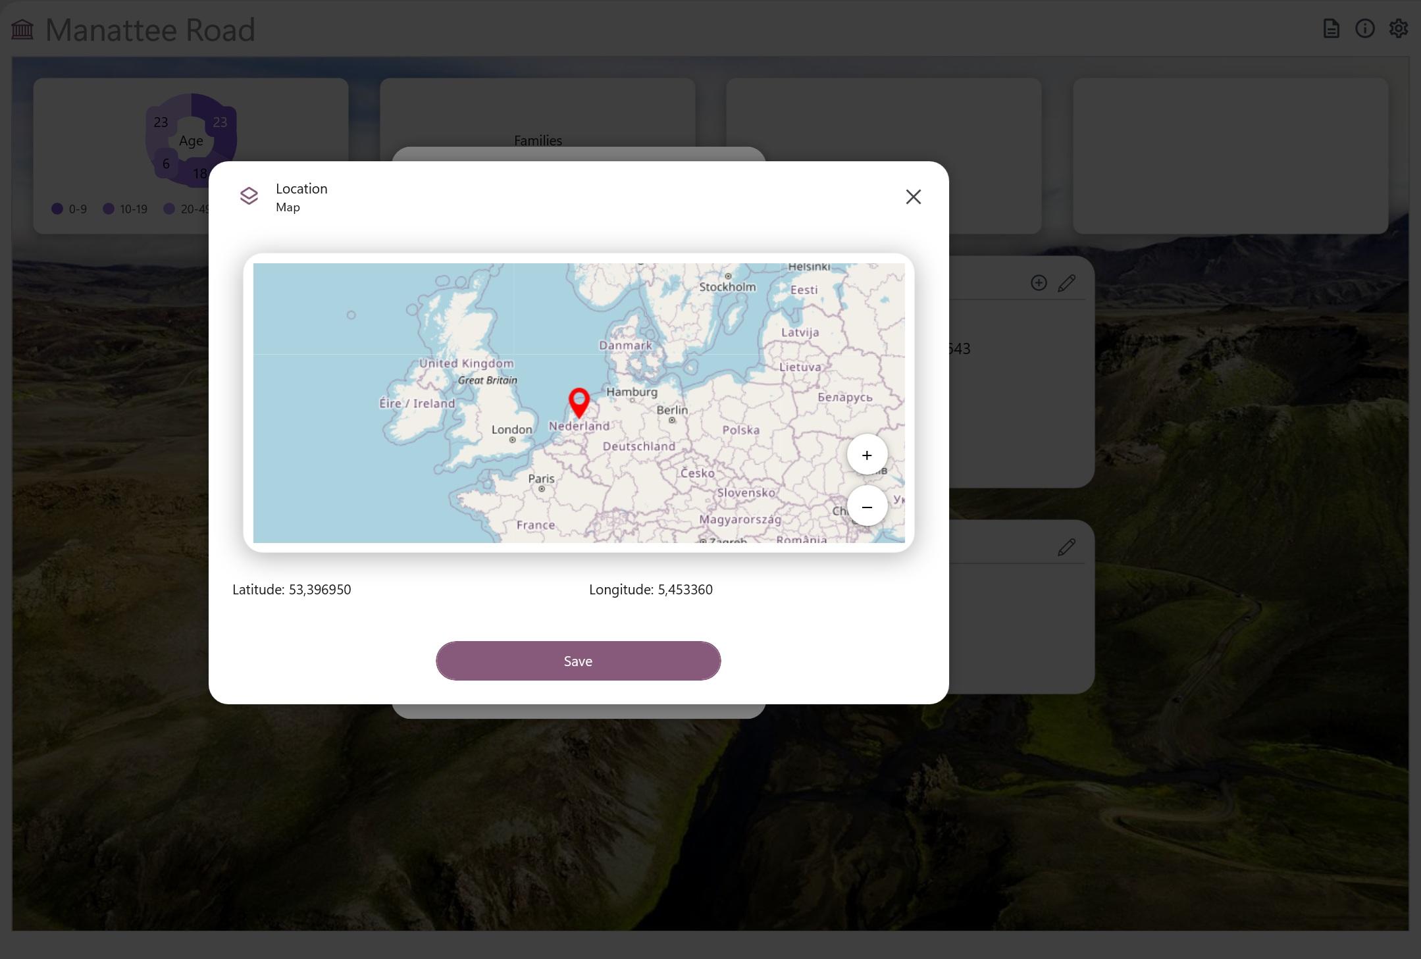
Task: Close the Location map dialog
Action: coord(913,197)
